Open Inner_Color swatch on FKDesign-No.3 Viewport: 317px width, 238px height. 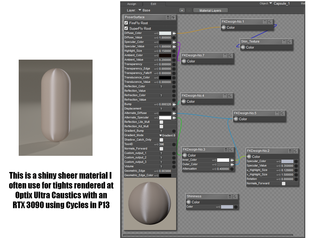(x=223, y=160)
